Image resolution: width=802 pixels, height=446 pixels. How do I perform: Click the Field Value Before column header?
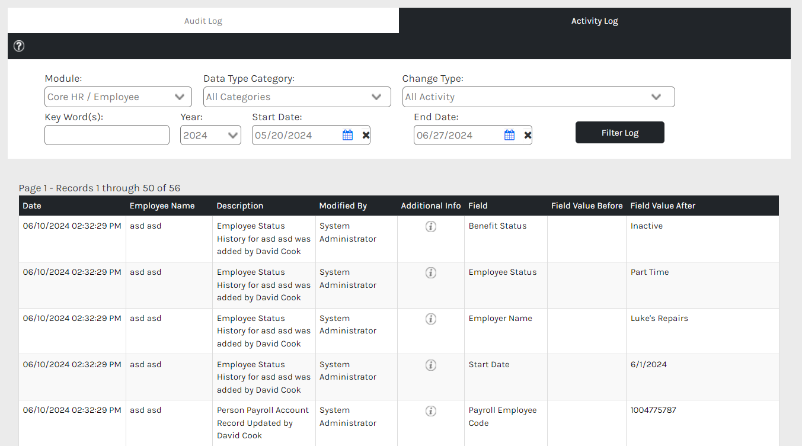pyautogui.click(x=587, y=206)
